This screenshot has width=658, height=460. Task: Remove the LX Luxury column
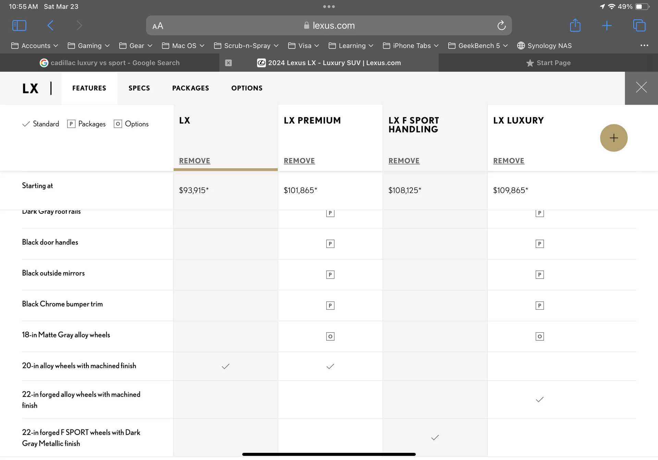click(x=509, y=160)
